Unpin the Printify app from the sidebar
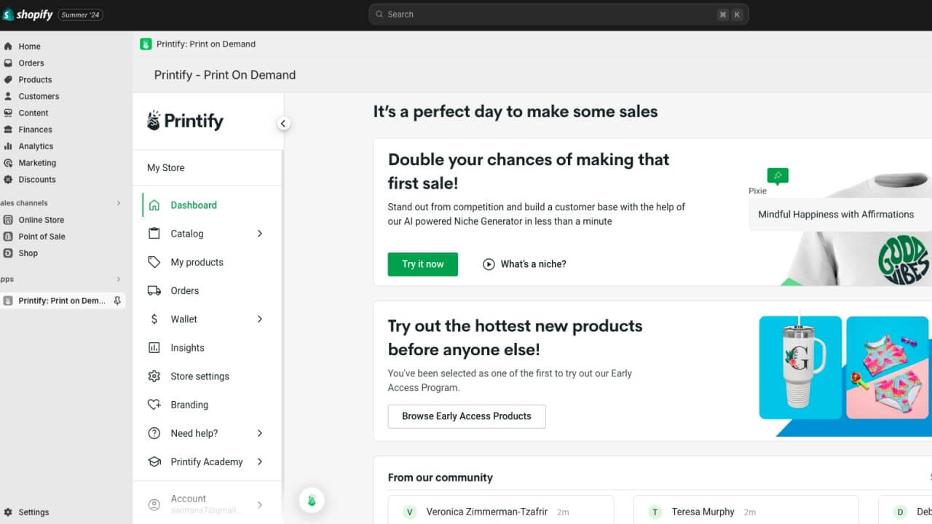The image size is (932, 524). coord(118,301)
